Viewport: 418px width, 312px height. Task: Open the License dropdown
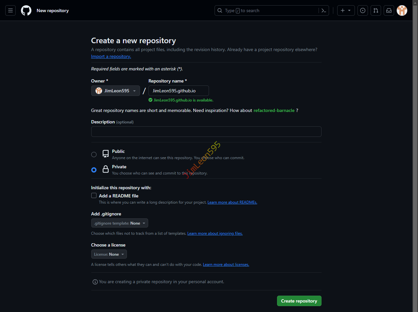(x=109, y=254)
